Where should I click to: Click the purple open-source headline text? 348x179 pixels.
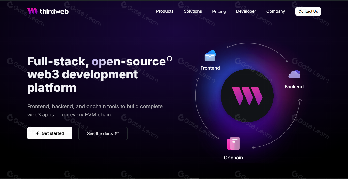click(129, 62)
